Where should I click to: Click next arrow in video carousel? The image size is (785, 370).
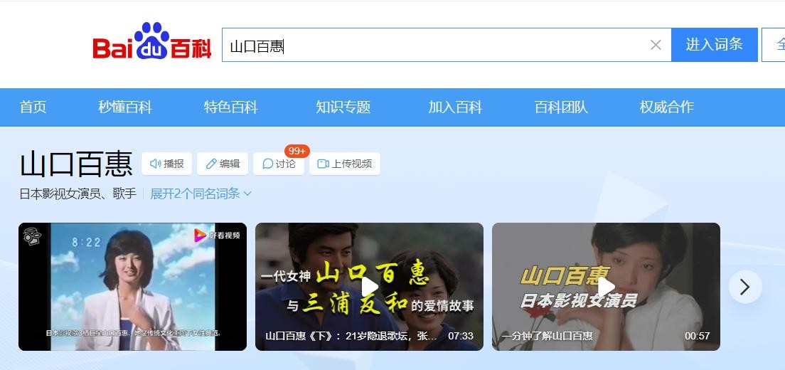click(744, 287)
